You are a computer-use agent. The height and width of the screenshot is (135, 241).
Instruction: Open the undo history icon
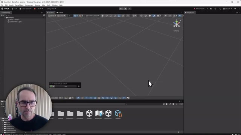click(x=215, y=9)
